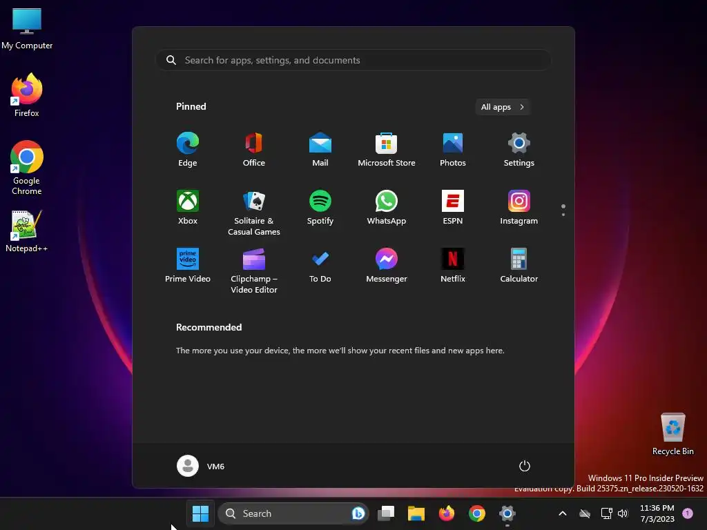Show hidden system tray icons
This screenshot has width=707, height=530.
tap(562, 513)
